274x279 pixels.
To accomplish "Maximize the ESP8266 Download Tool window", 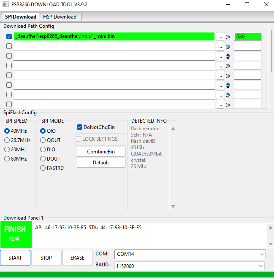I will (x=247, y=4).
